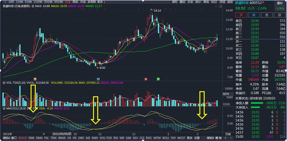Open the main chart indicator dropdown circle
The width and height of the screenshot is (287, 141).
33,6
